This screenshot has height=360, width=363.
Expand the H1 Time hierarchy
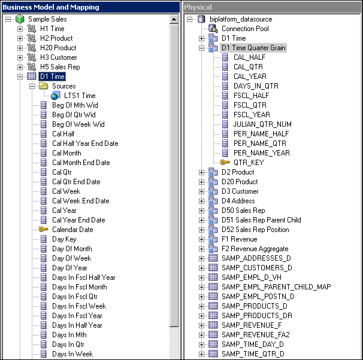(x=20, y=29)
